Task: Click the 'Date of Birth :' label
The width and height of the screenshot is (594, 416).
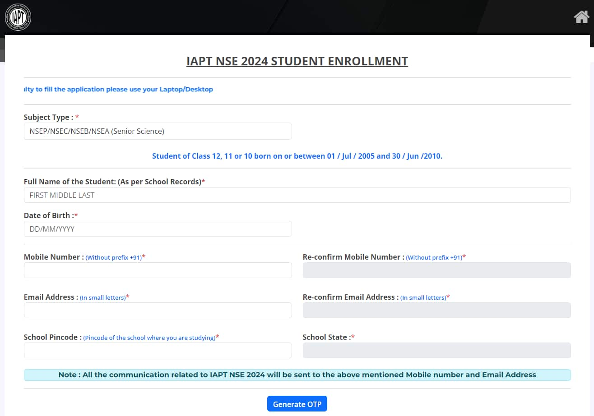Action: click(51, 215)
